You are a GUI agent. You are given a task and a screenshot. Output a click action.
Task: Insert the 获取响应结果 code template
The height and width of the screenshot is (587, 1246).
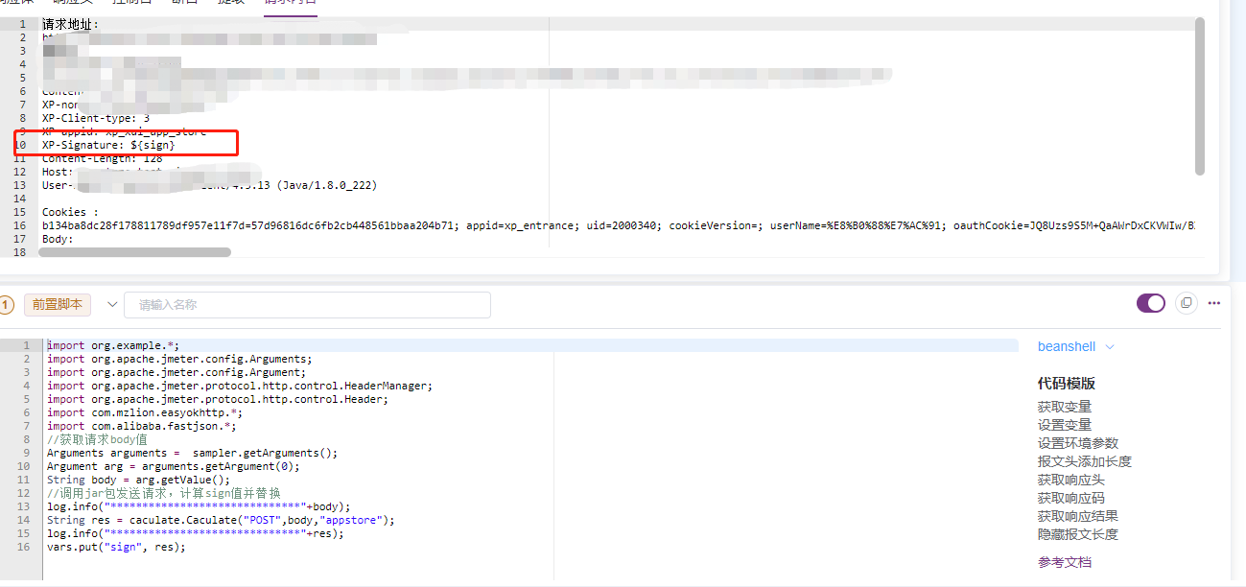[1077, 516]
